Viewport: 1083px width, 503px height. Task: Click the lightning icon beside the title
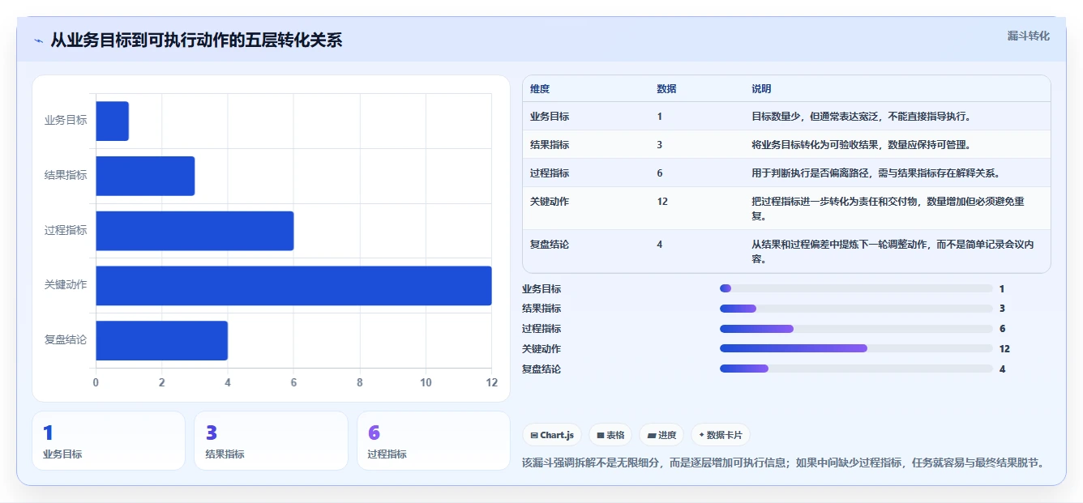39,40
